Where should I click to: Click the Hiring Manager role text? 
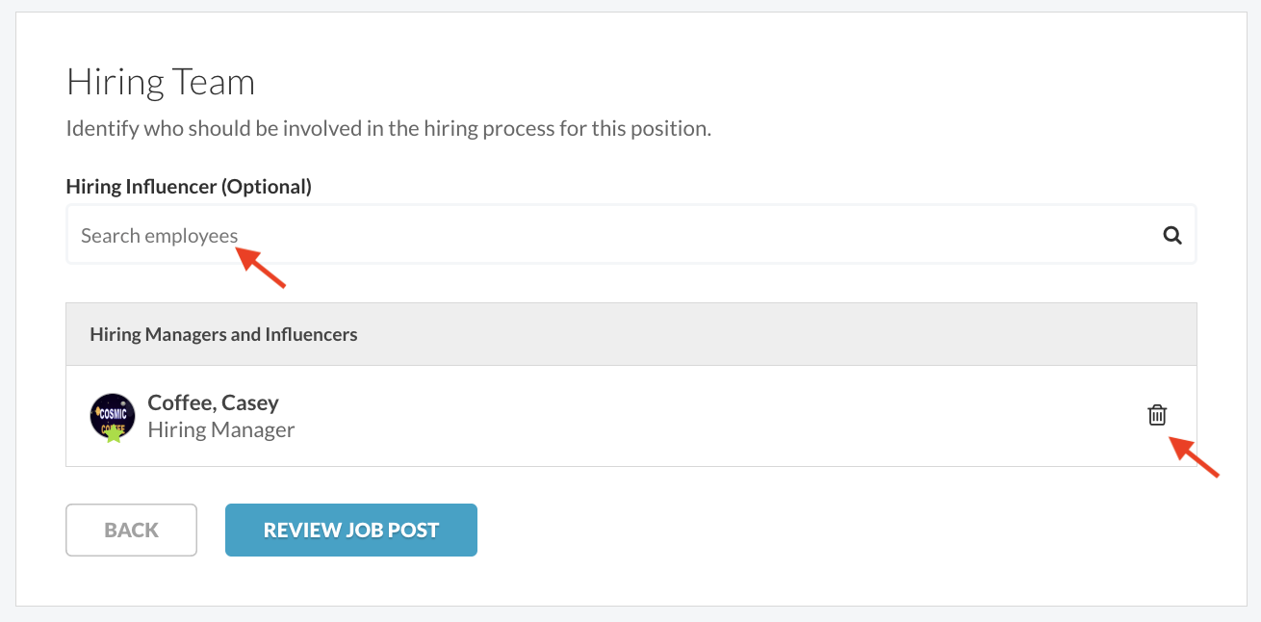[221, 429]
